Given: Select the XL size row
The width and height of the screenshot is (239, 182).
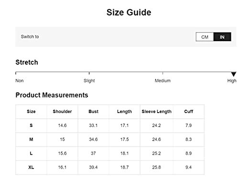Looking at the screenshot, I should [x=110, y=168].
